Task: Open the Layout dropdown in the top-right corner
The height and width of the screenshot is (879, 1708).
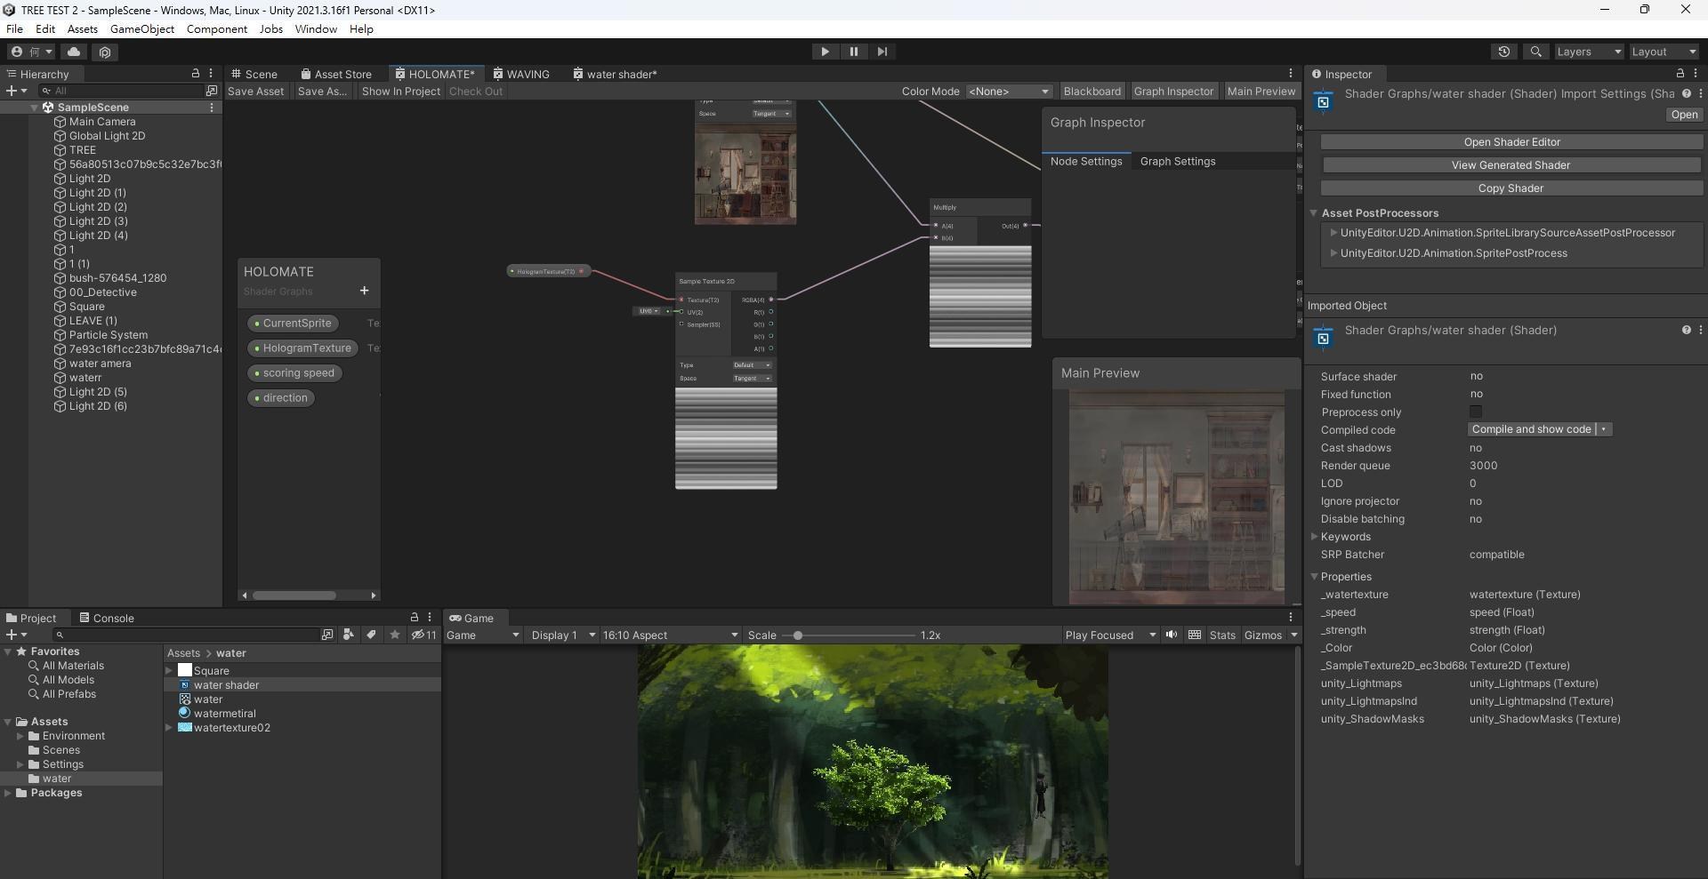Action: (1663, 51)
